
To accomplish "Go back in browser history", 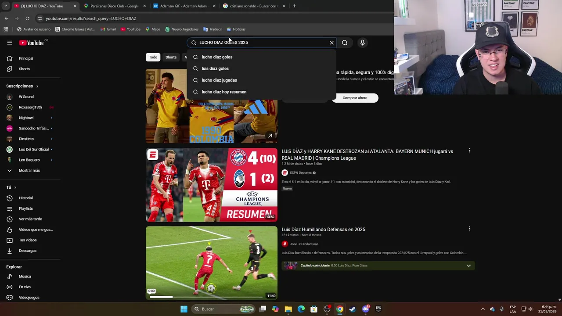I will coord(6,18).
